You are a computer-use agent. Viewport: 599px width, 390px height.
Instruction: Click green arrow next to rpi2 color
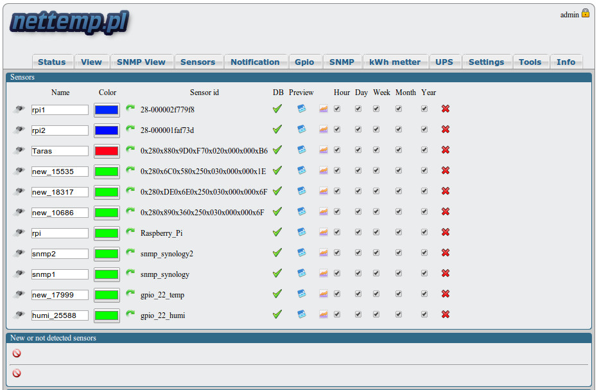click(x=130, y=129)
